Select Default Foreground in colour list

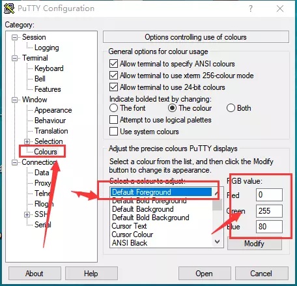pos(161,192)
